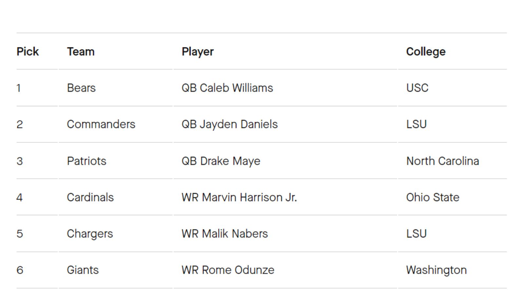Click the Player column header
The width and height of the screenshot is (524, 294).
click(x=197, y=52)
